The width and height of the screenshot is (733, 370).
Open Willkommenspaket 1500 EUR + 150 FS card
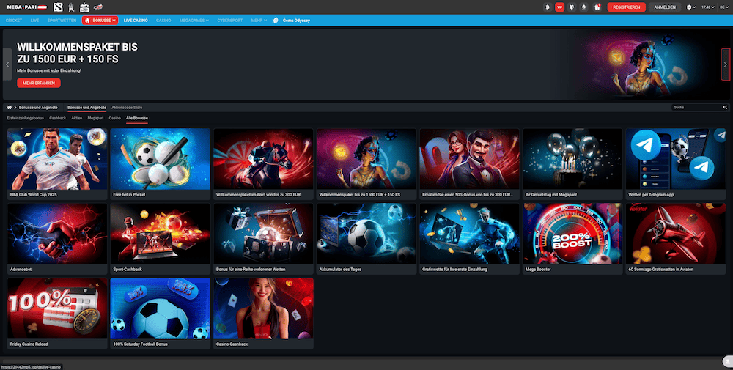(366, 164)
